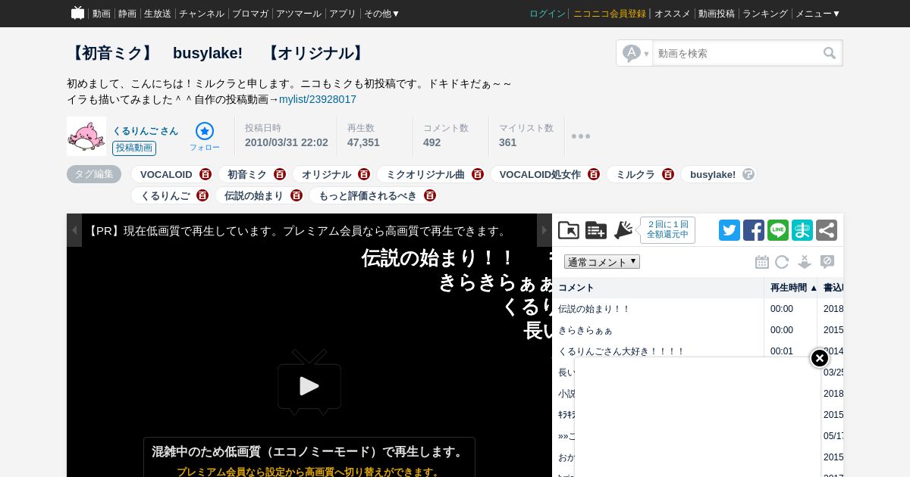The width and height of the screenshot is (910, 477).
Task: Click the teal ま share icon
Action: pos(802,230)
